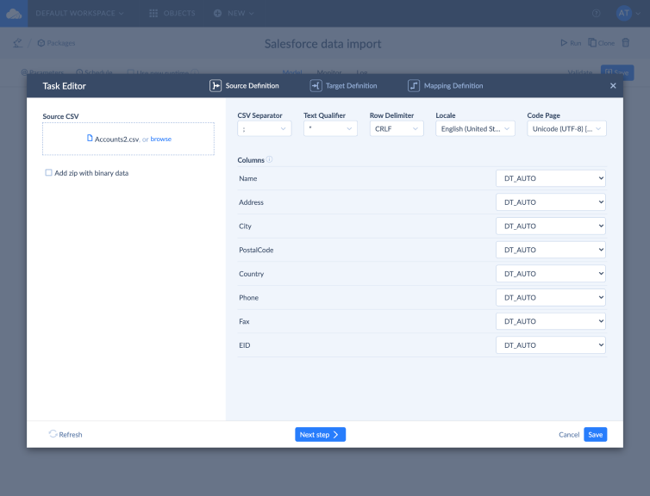Click the Packages breadcrumb link
The width and height of the screenshot is (650, 496).
coord(56,43)
